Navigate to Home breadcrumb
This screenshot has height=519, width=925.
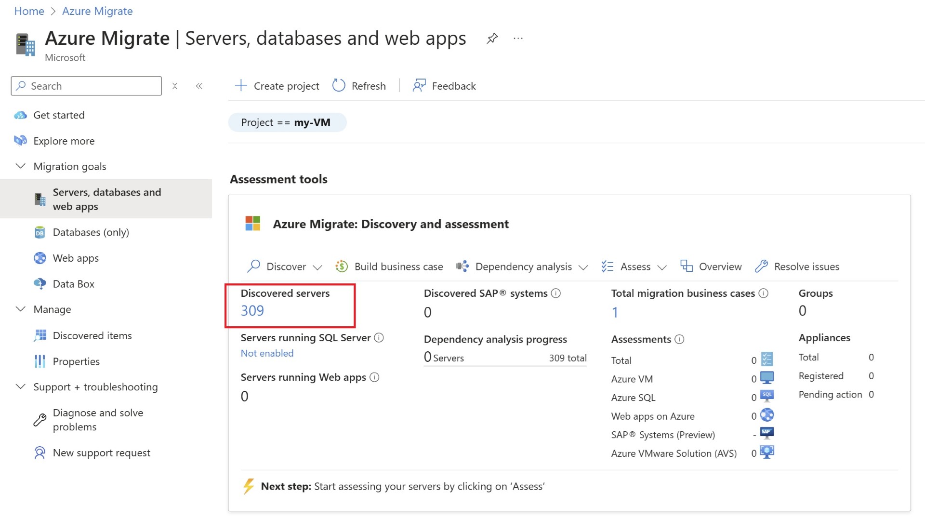[x=29, y=11]
